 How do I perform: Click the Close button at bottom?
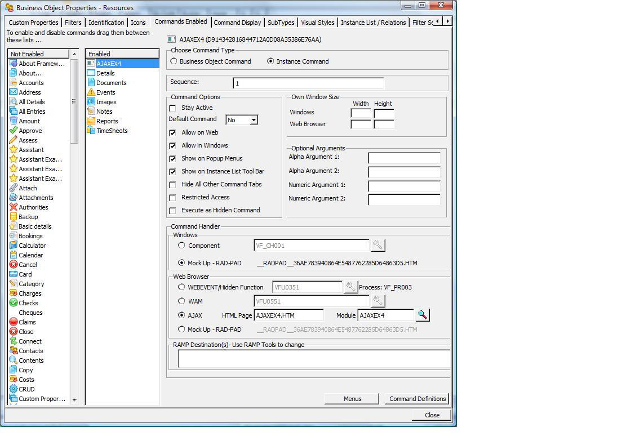(x=432, y=415)
